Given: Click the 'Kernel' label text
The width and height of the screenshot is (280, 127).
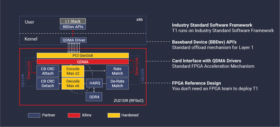Looking at the screenshot, I should point(31,39).
